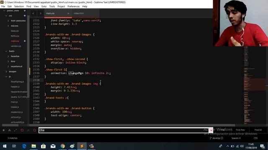268x150 pixels.
Task: Open the Help menu
Action: pos(85,7)
